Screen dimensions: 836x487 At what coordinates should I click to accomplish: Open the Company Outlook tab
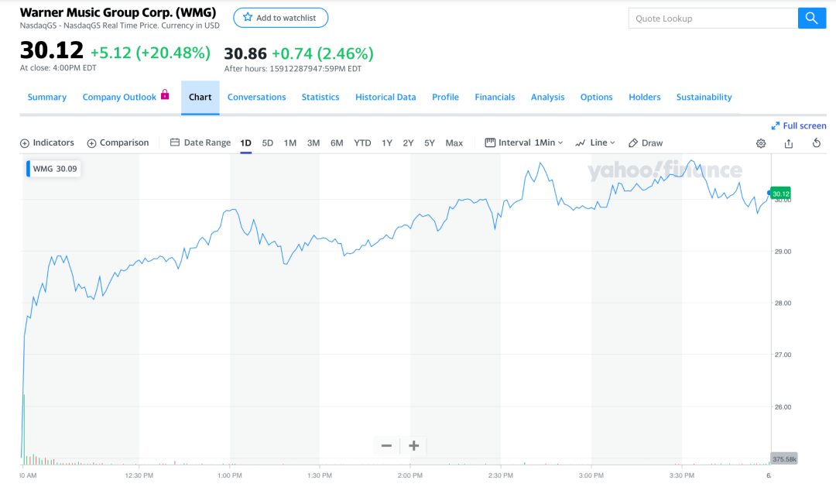[119, 97]
